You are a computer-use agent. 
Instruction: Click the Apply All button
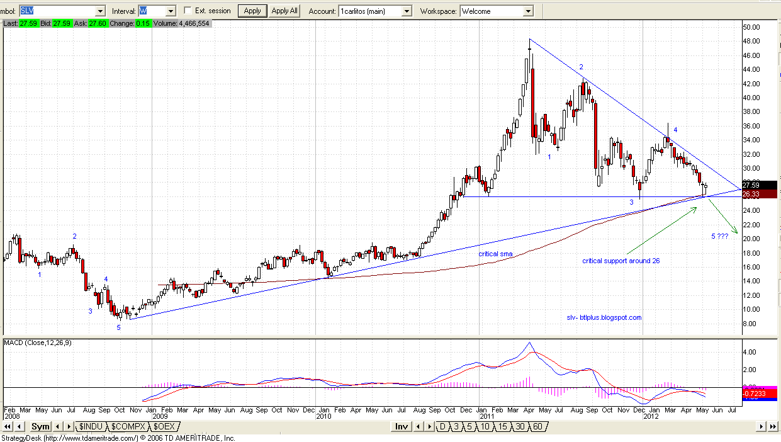[284, 10]
